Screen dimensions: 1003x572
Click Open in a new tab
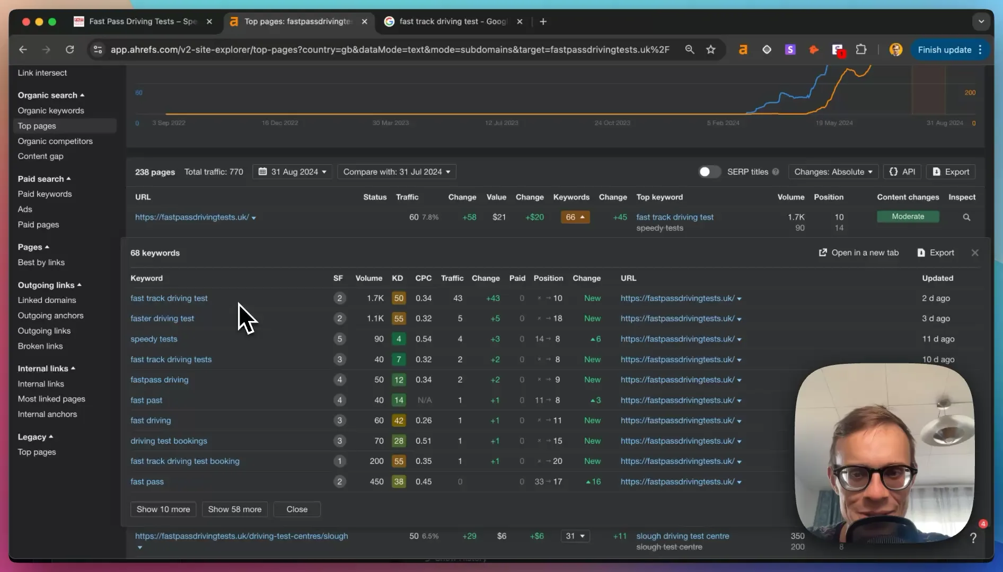pos(859,253)
